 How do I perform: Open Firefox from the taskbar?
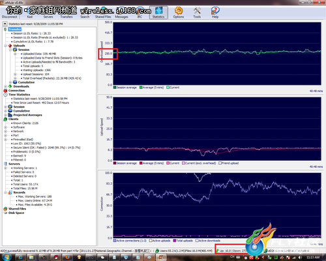(x=67, y=257)
